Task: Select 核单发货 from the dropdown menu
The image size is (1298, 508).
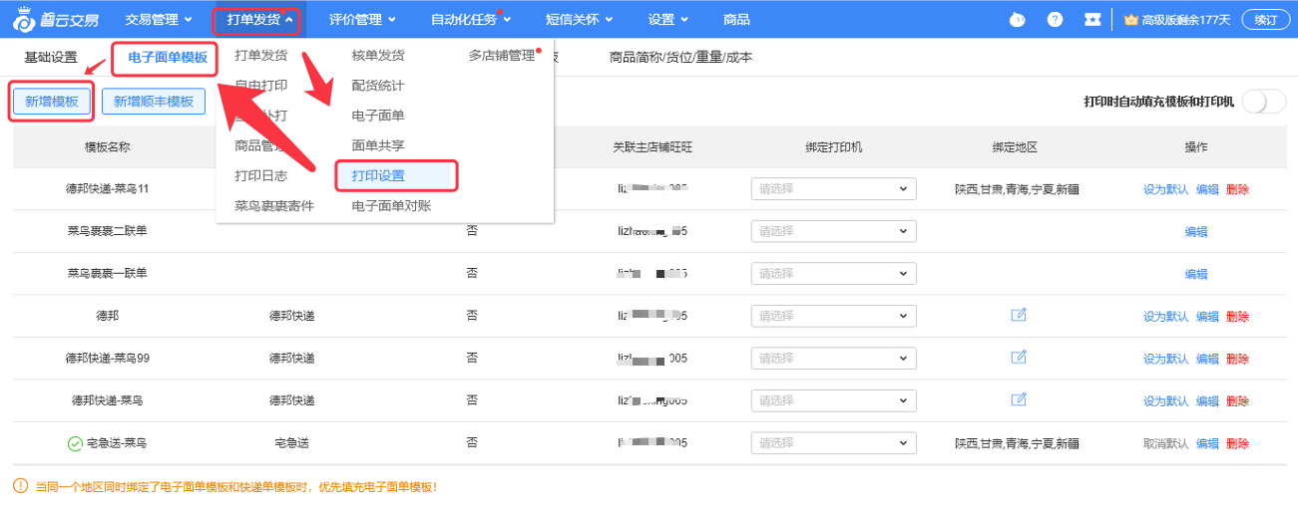Action: click(x=379, y=56)
